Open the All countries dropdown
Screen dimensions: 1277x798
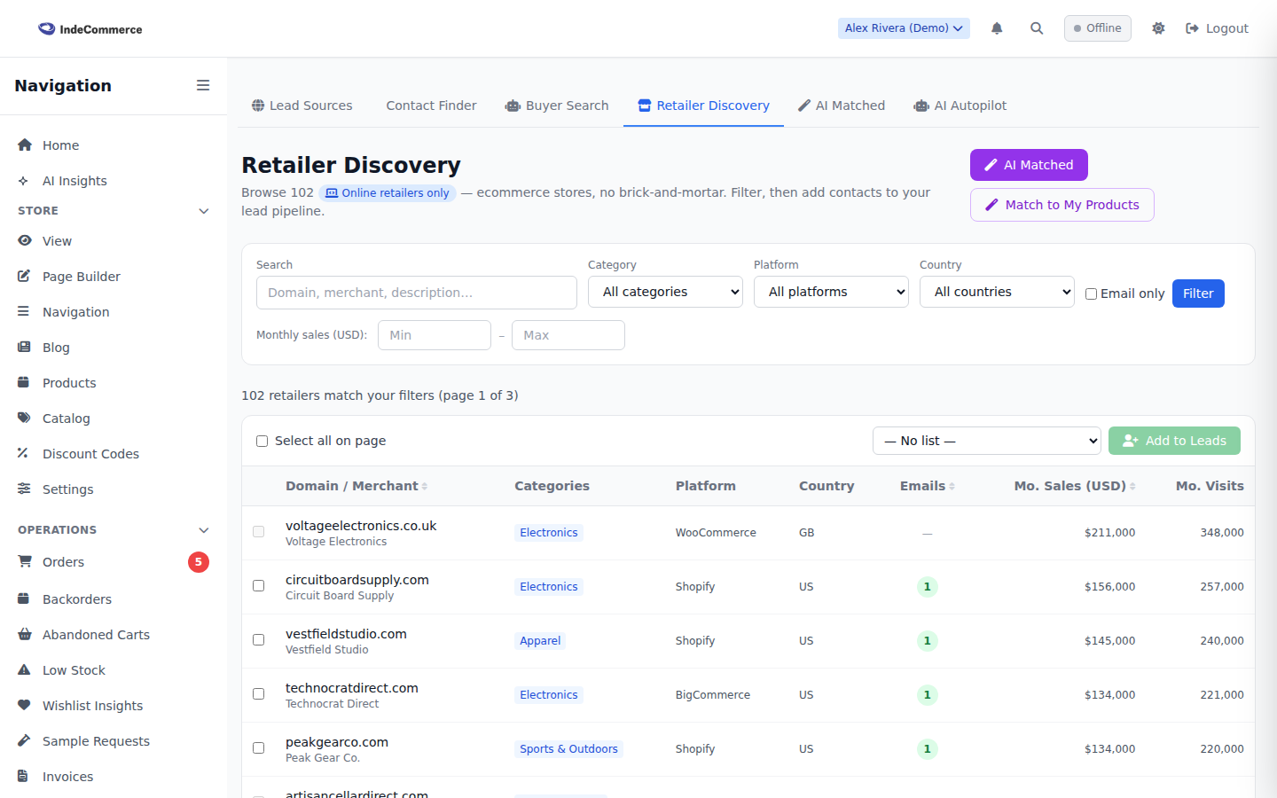[x=997, y=292]
